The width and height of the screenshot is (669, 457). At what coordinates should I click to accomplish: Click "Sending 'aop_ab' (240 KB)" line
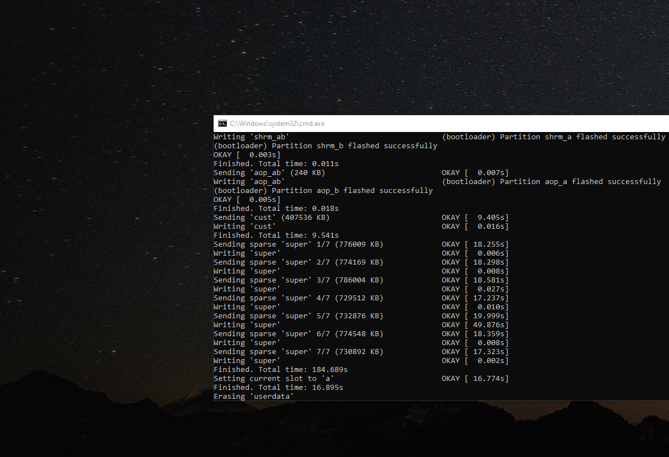[x=269, y=173]
